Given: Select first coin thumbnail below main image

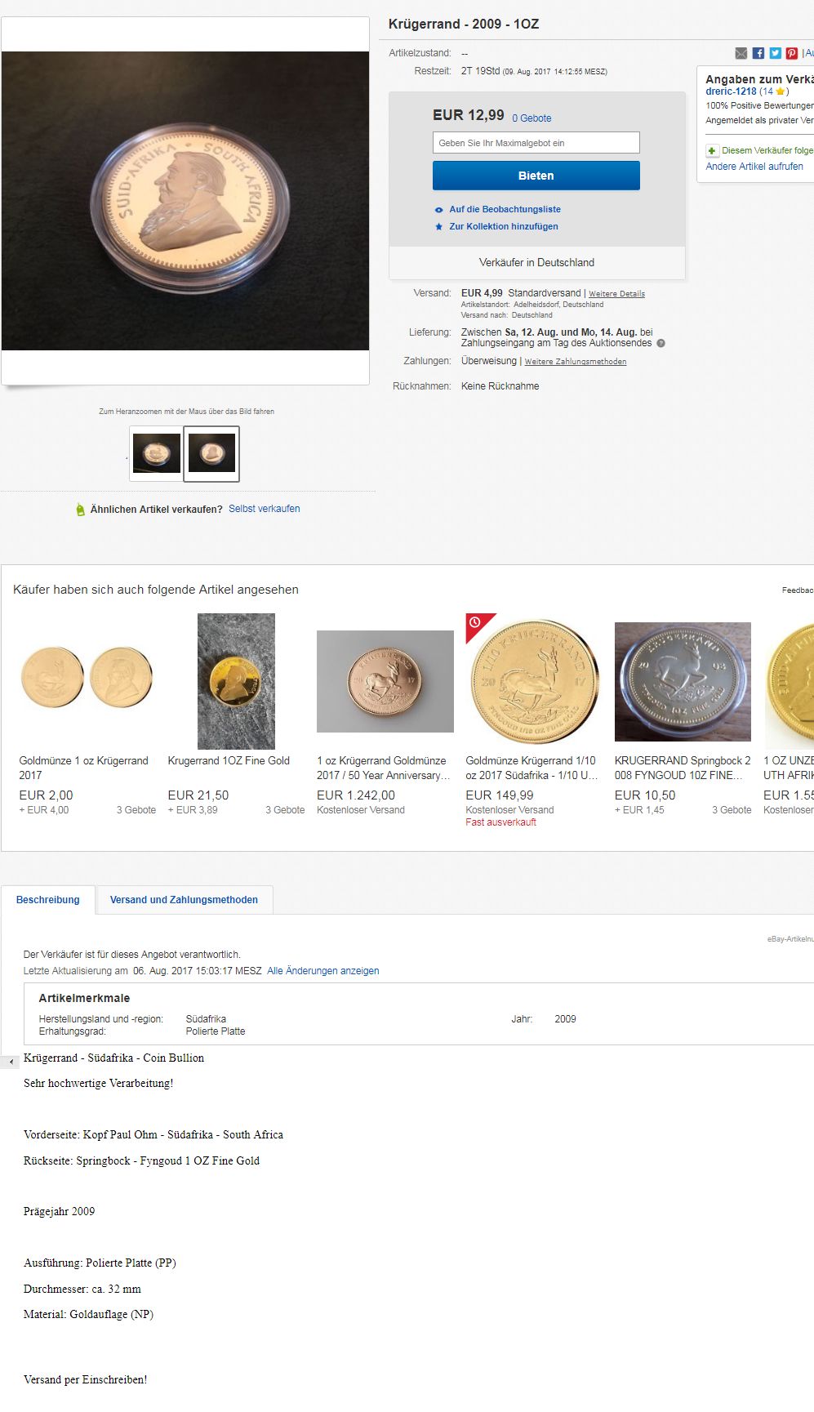Looking at the screenshot, I should pyautogui.click(x=157, y=453).
